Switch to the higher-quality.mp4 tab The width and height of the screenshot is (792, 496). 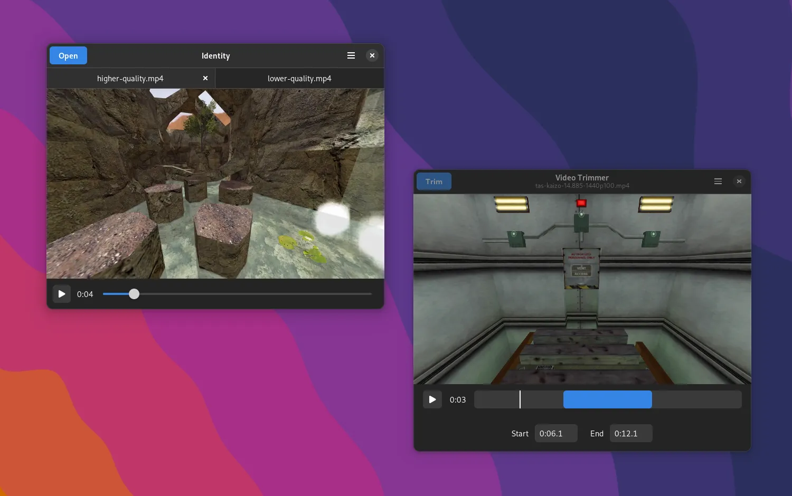tap(130, 79)
